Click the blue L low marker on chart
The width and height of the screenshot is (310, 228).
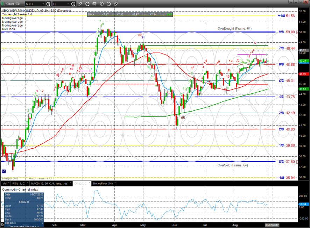tap(177, 128)
